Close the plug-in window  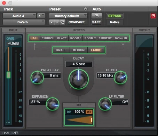[4, 3]
